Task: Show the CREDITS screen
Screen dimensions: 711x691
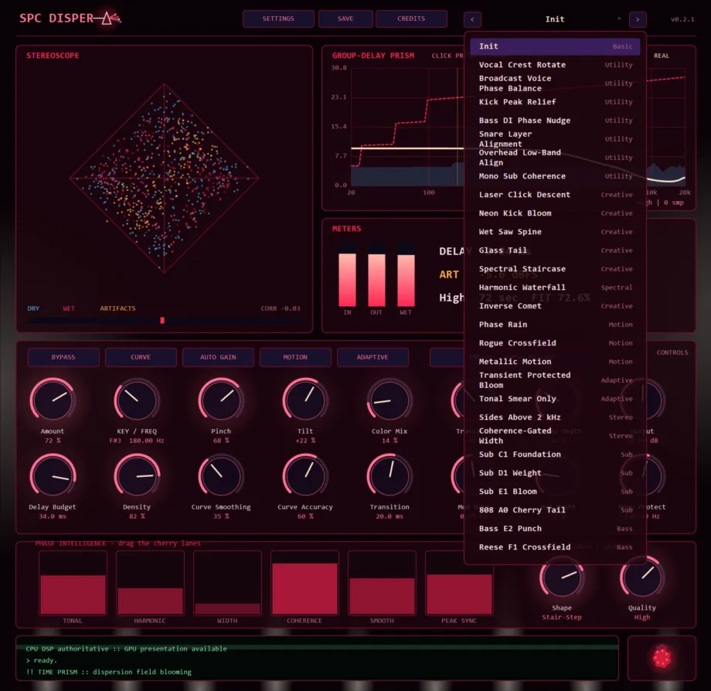Action: coord(411,19)
